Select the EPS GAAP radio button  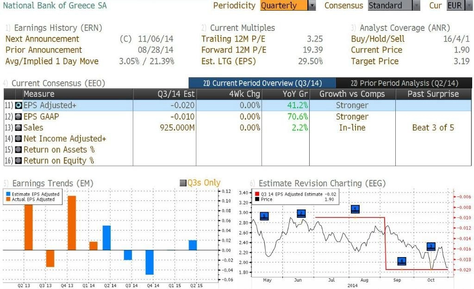[x=19, y=117]
